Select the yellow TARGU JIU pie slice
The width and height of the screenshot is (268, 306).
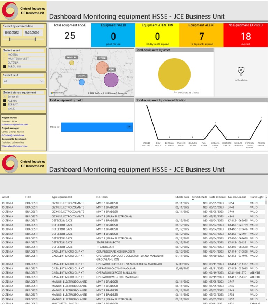click(x=174, y=74)
